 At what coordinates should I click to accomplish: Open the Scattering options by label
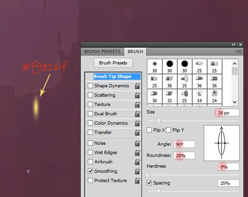coord(105,95)
